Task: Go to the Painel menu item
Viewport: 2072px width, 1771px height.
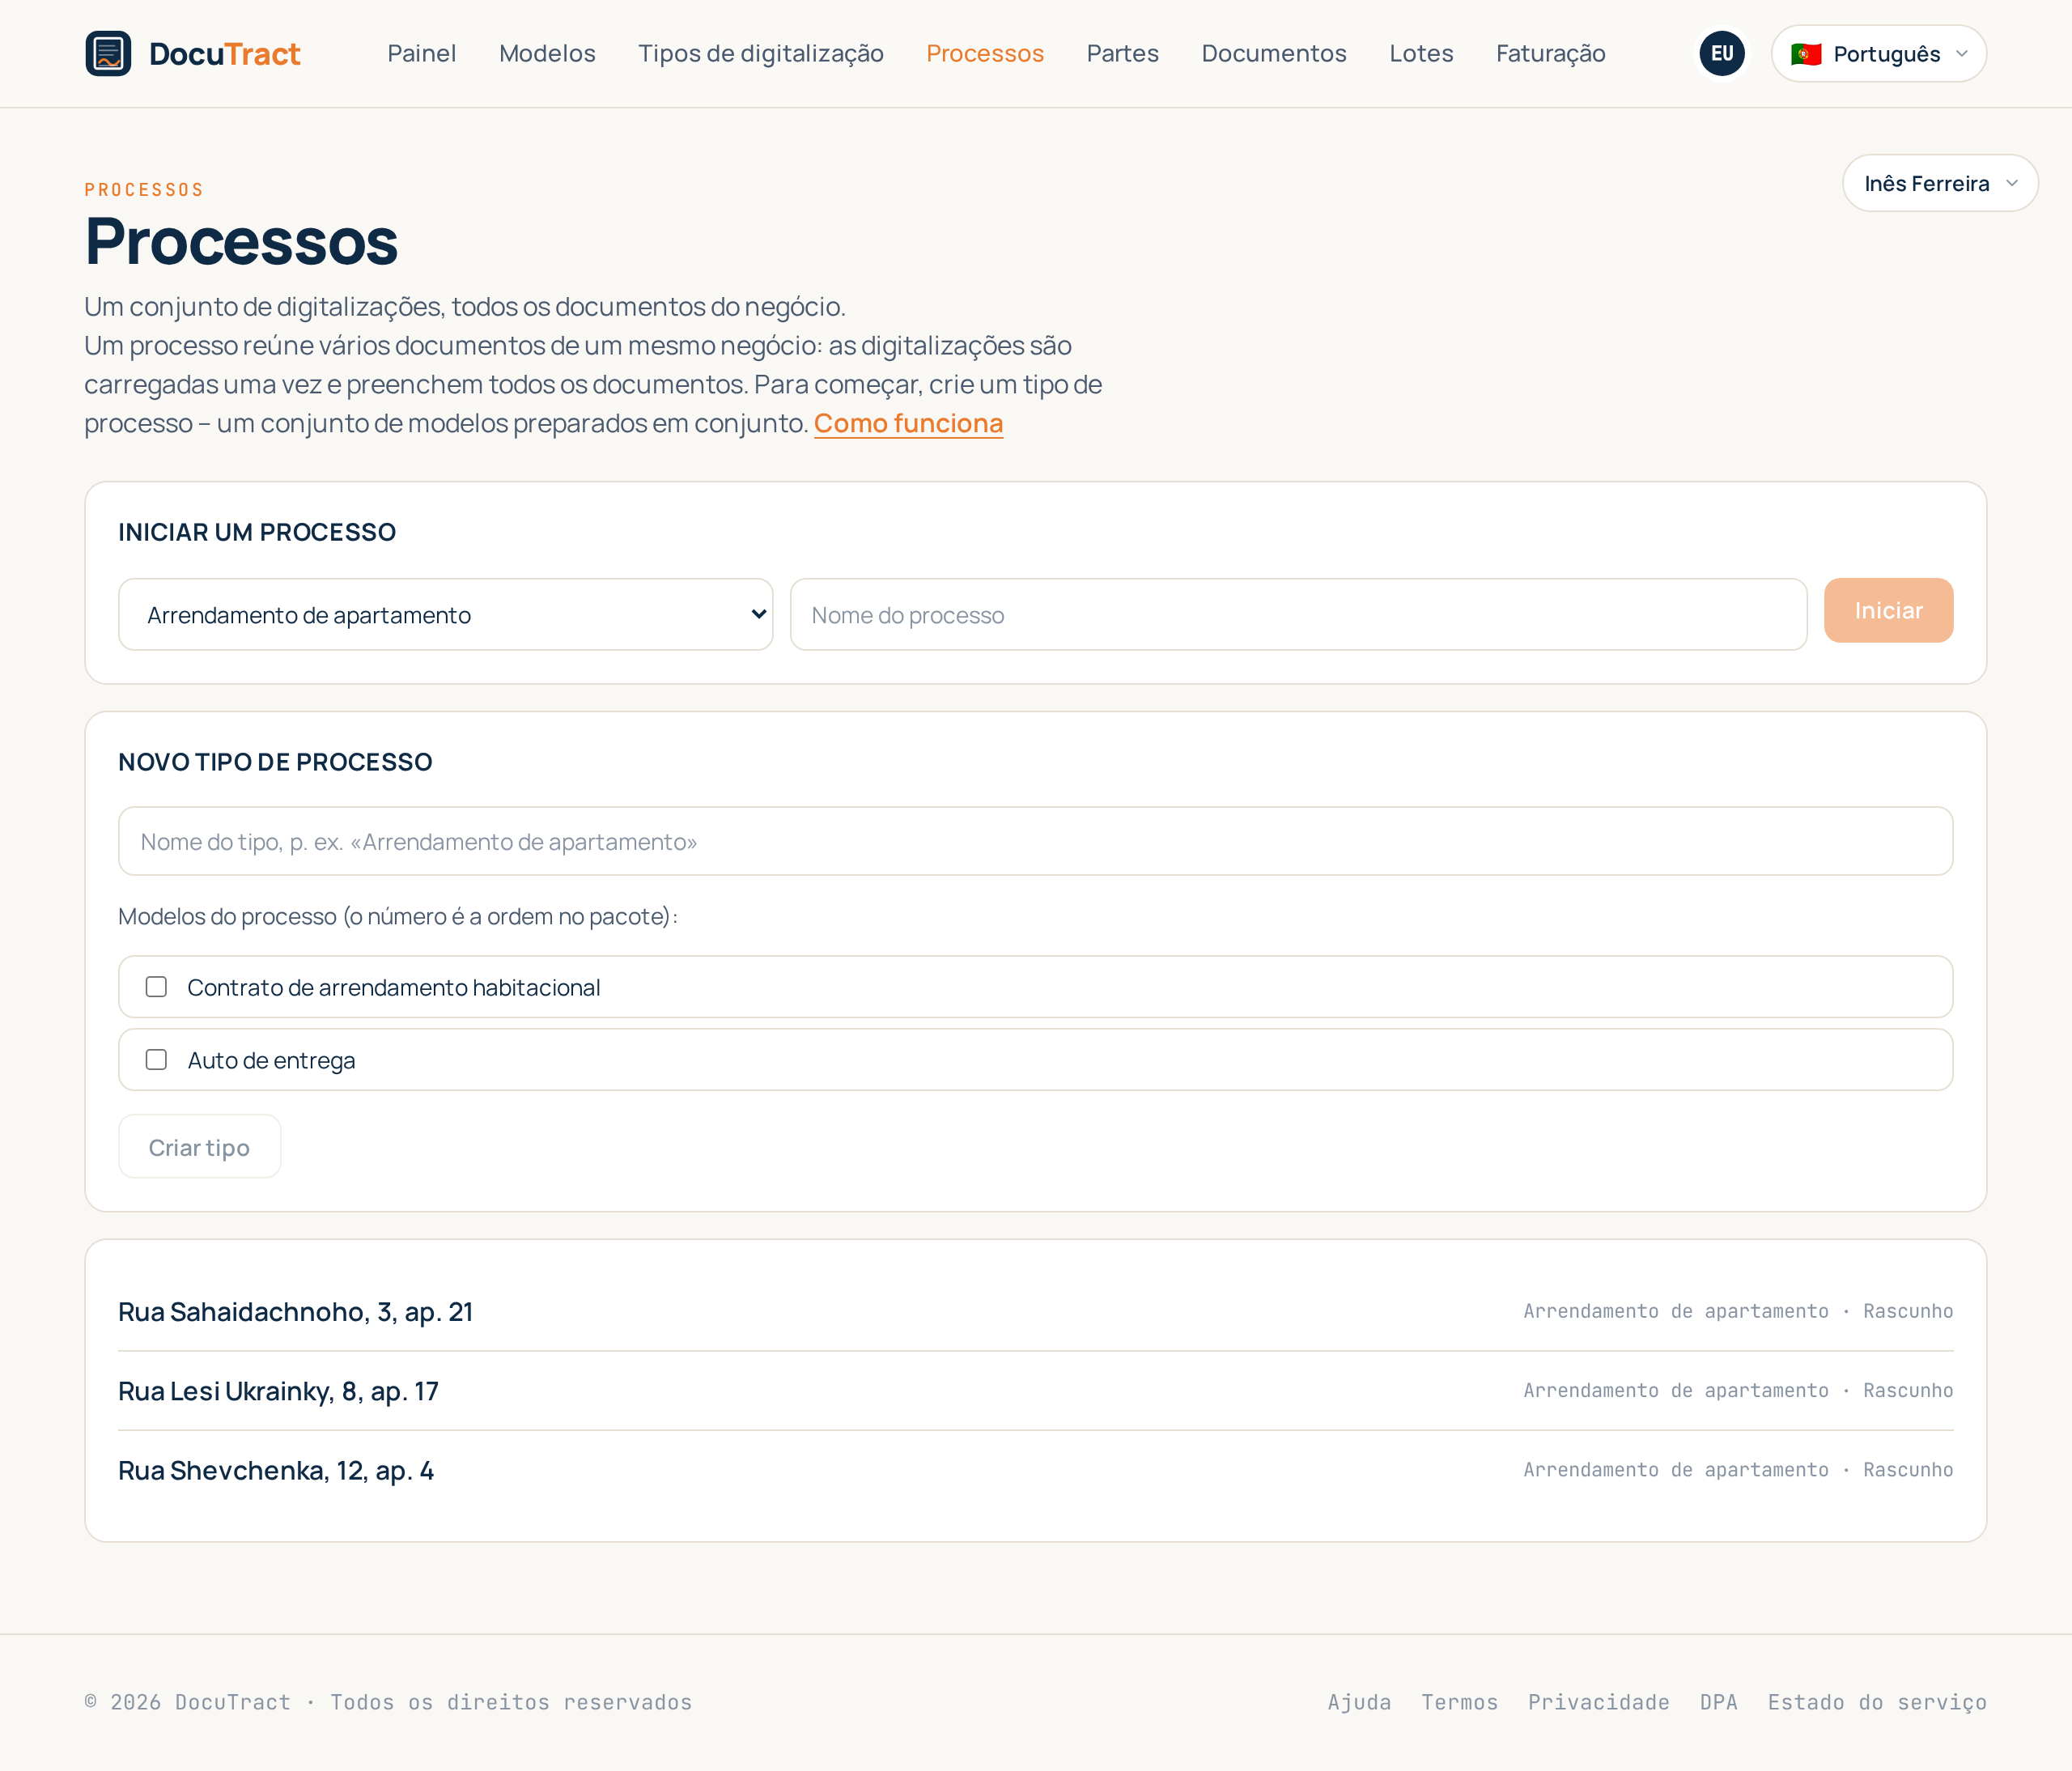Action: [422, 53]
